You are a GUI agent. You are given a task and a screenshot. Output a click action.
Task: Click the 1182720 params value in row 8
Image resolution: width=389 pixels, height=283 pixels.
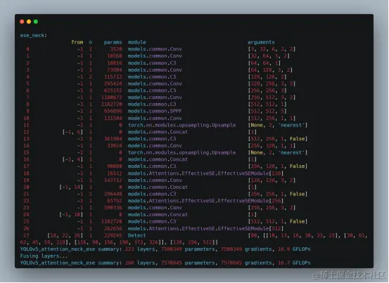(x=112, y=104)
